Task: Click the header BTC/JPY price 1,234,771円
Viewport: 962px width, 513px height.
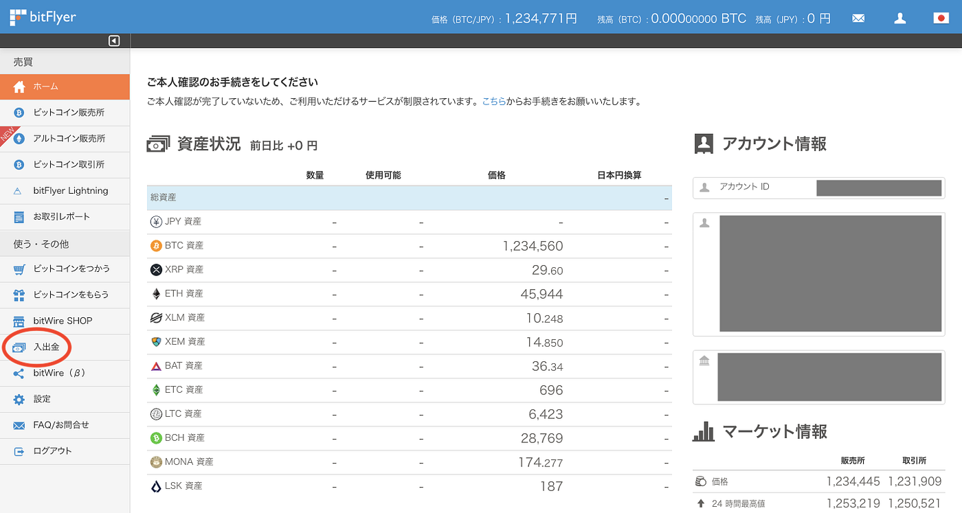Action: [x=541, y=19]
